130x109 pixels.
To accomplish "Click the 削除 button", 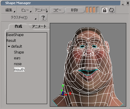I will (74, 10).
